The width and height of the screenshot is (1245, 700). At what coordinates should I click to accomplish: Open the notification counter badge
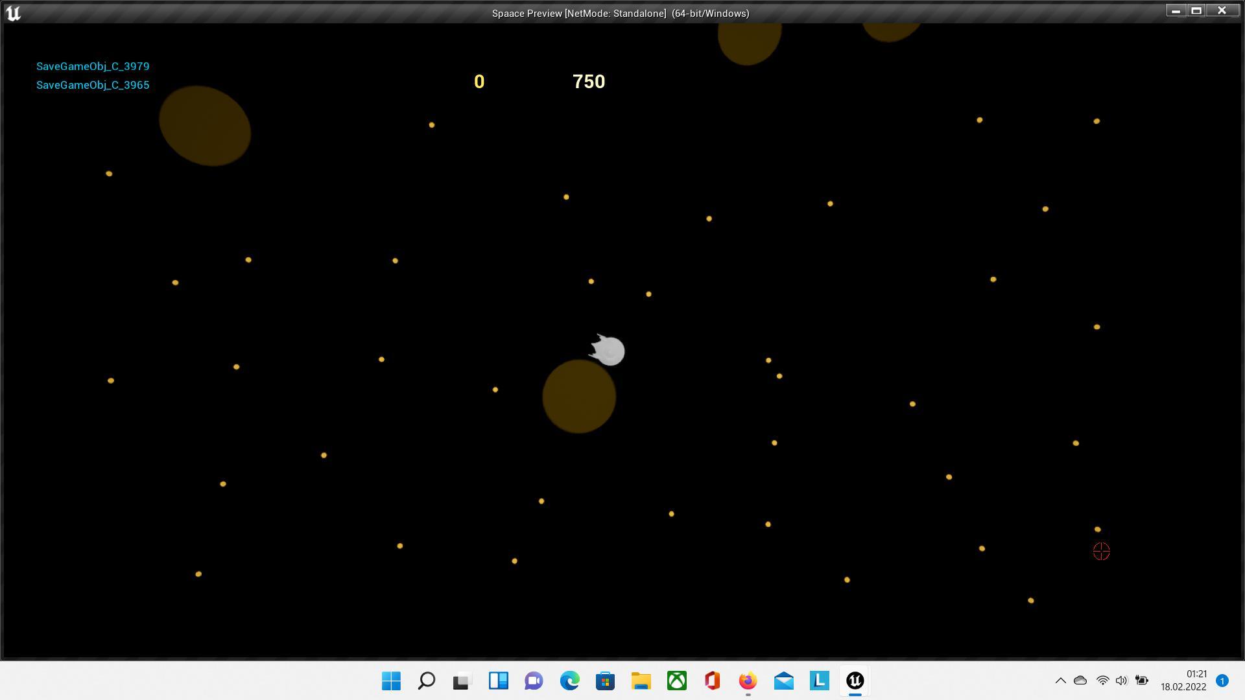[x=1223, y=681]
